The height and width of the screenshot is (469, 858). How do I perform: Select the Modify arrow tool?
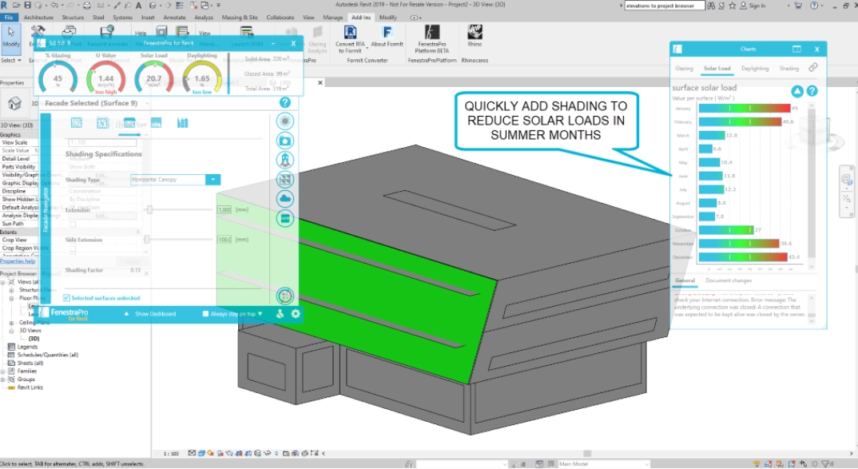click(11, 38)
